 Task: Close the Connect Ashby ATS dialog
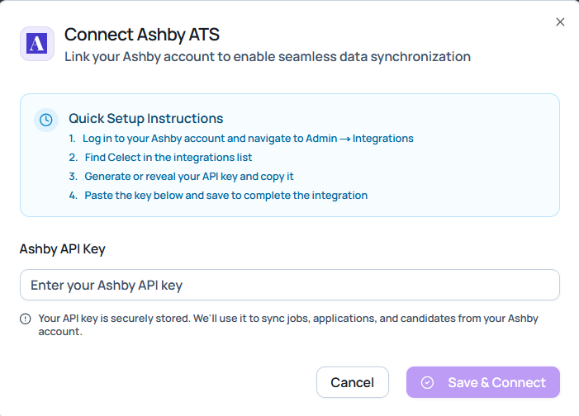point(560,22)
